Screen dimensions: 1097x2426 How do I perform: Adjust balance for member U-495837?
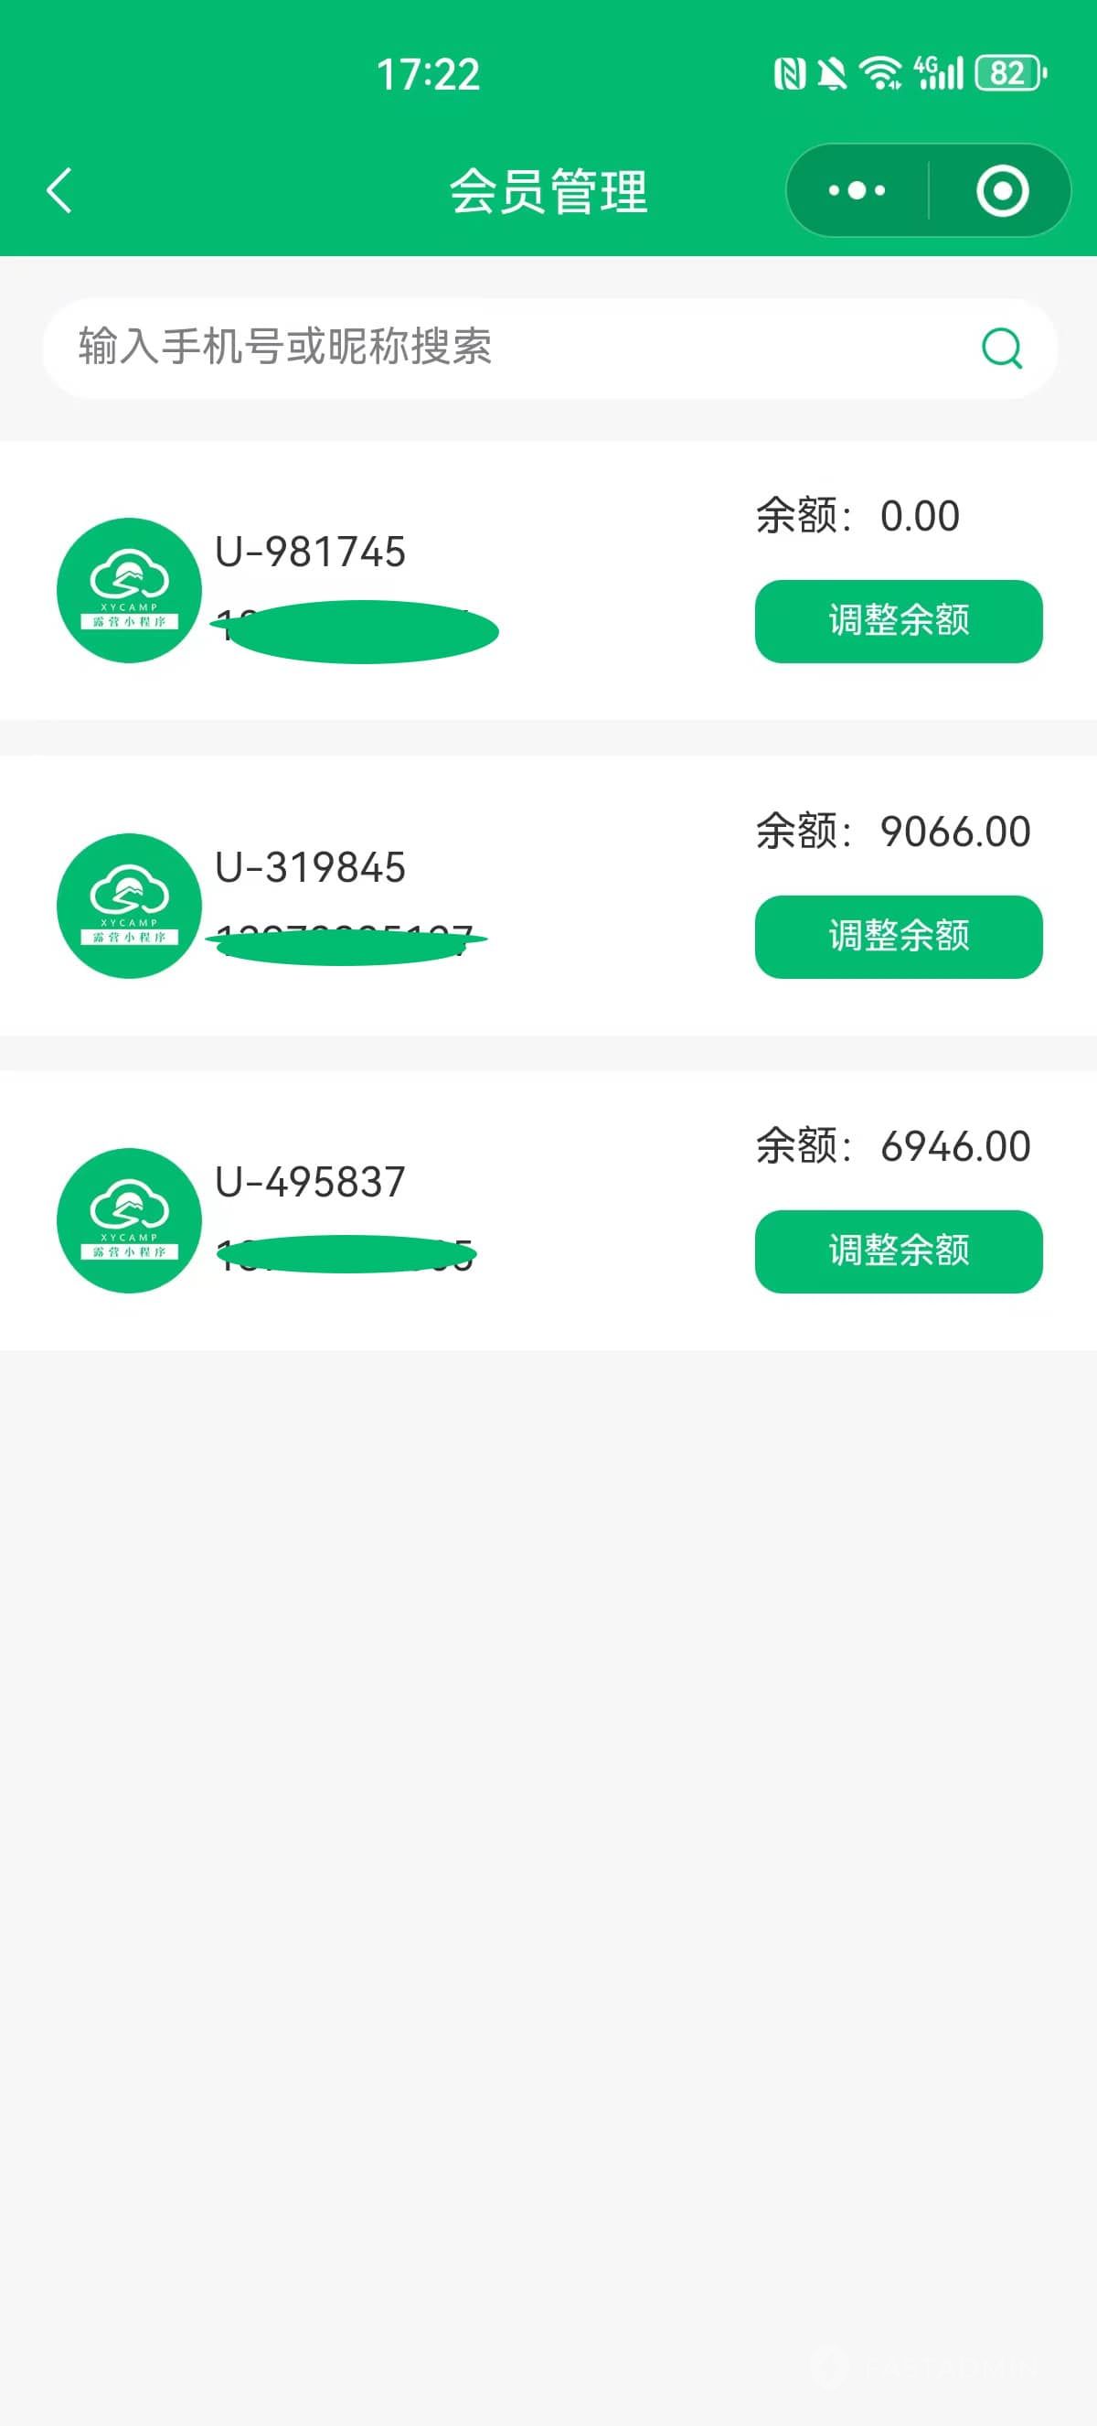click(x=899, y=1251)
